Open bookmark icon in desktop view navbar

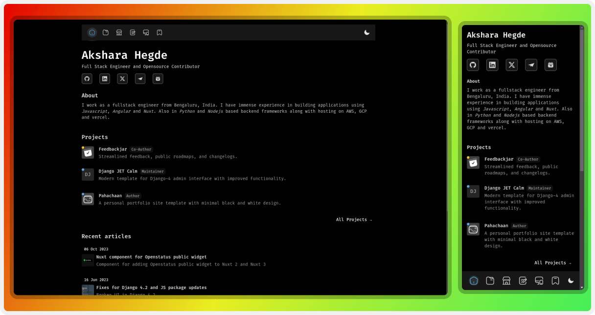(x=160, y=32)
